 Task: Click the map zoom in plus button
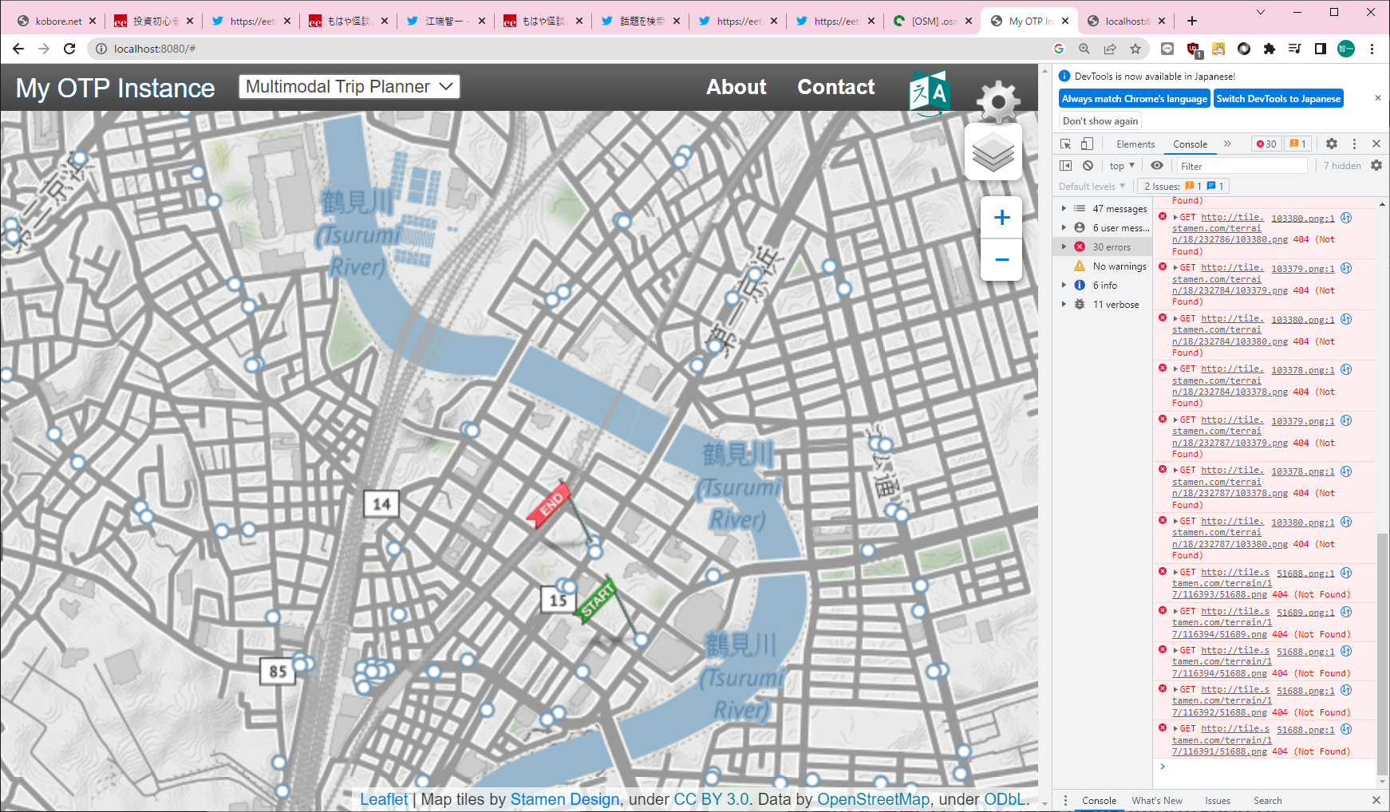(x=1001, y=218)
